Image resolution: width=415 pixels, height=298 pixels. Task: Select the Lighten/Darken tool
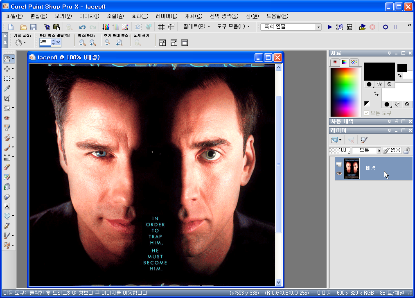pyautogui.click(x=7, y=157)
